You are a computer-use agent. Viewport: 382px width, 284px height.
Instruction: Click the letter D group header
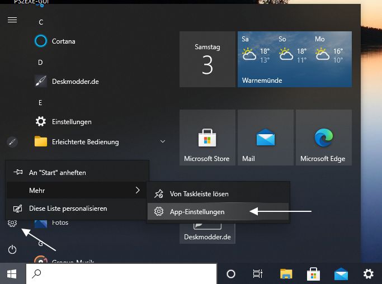click(40, 63)
